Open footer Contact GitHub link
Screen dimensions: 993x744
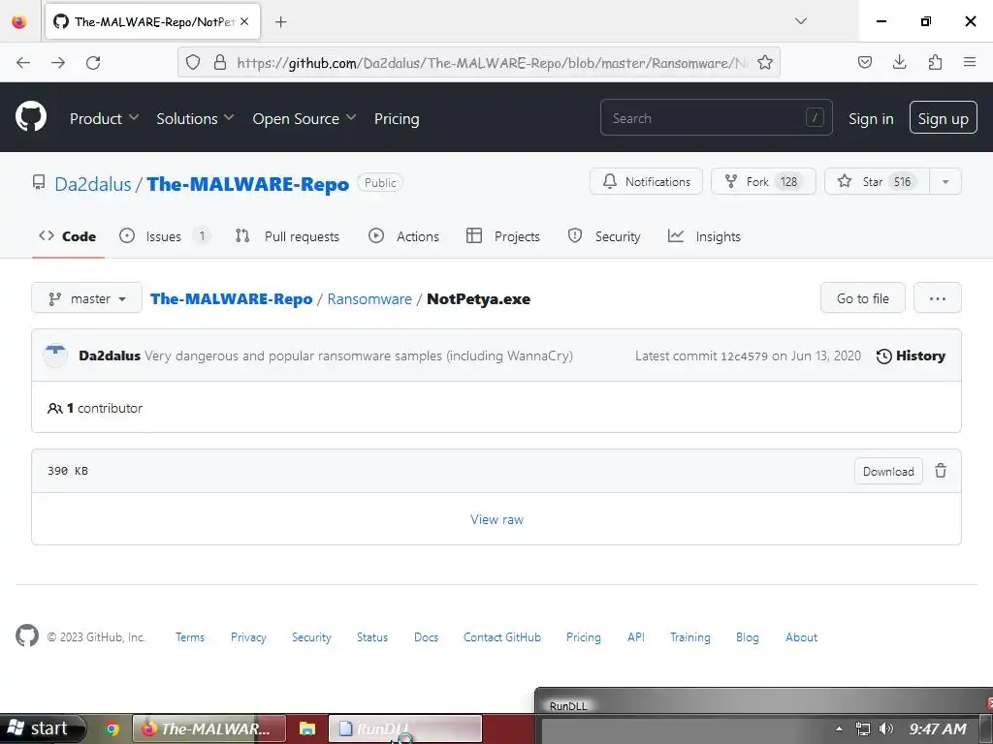(502, 637)
